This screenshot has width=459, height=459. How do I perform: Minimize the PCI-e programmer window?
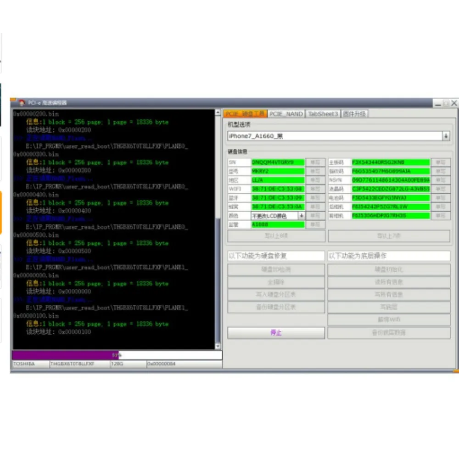[x=438, y=103]
